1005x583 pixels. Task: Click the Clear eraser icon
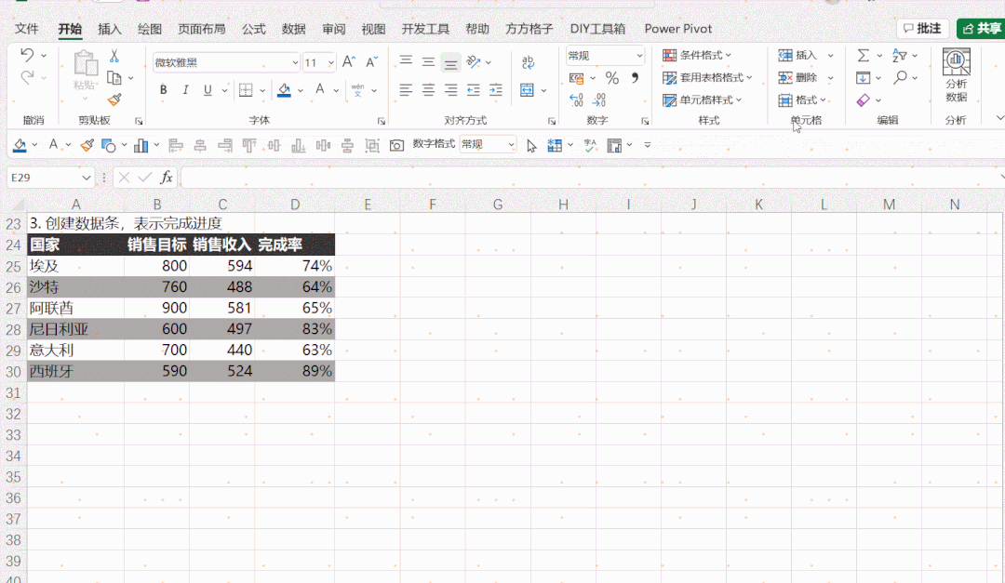pos(864,99)
